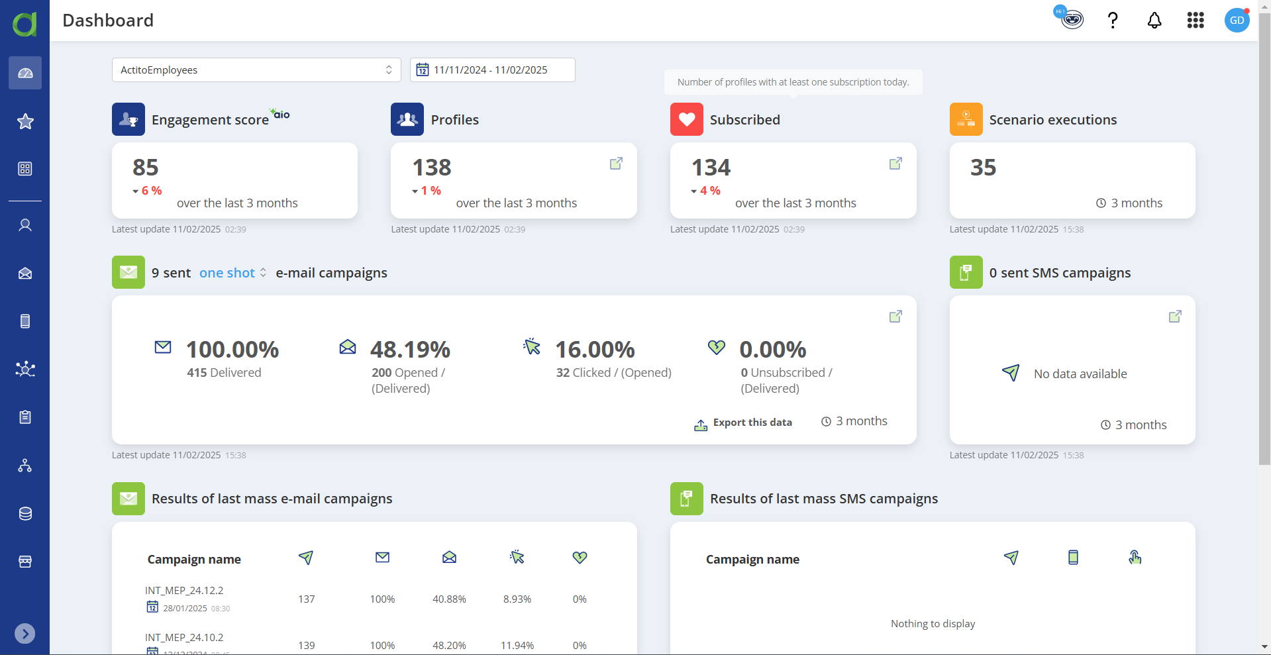The width and height of the screenshot is (1271, 655).
Task: Click the sent SMS campaigns green icon
Action: point(966,272)
